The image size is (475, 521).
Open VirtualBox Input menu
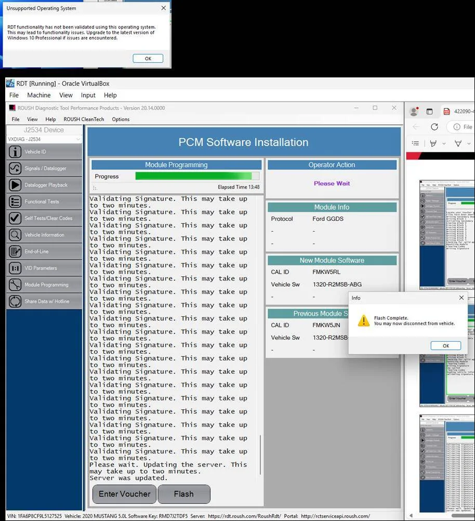[88, 96]
